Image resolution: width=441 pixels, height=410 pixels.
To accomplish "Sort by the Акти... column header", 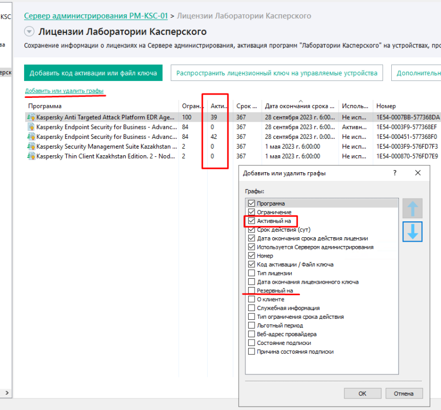I will click(x=220, y=106).
